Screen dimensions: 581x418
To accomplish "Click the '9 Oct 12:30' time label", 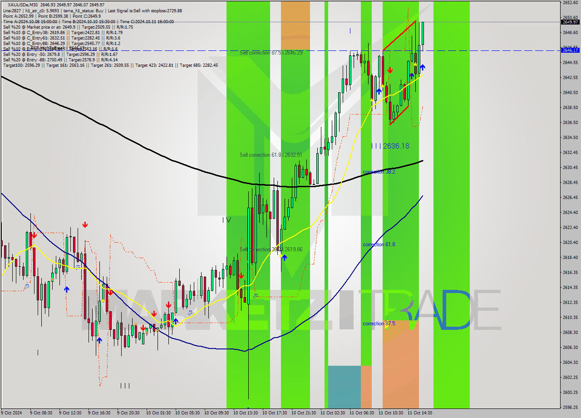I will pyautogui.click(x=71, y=413).
